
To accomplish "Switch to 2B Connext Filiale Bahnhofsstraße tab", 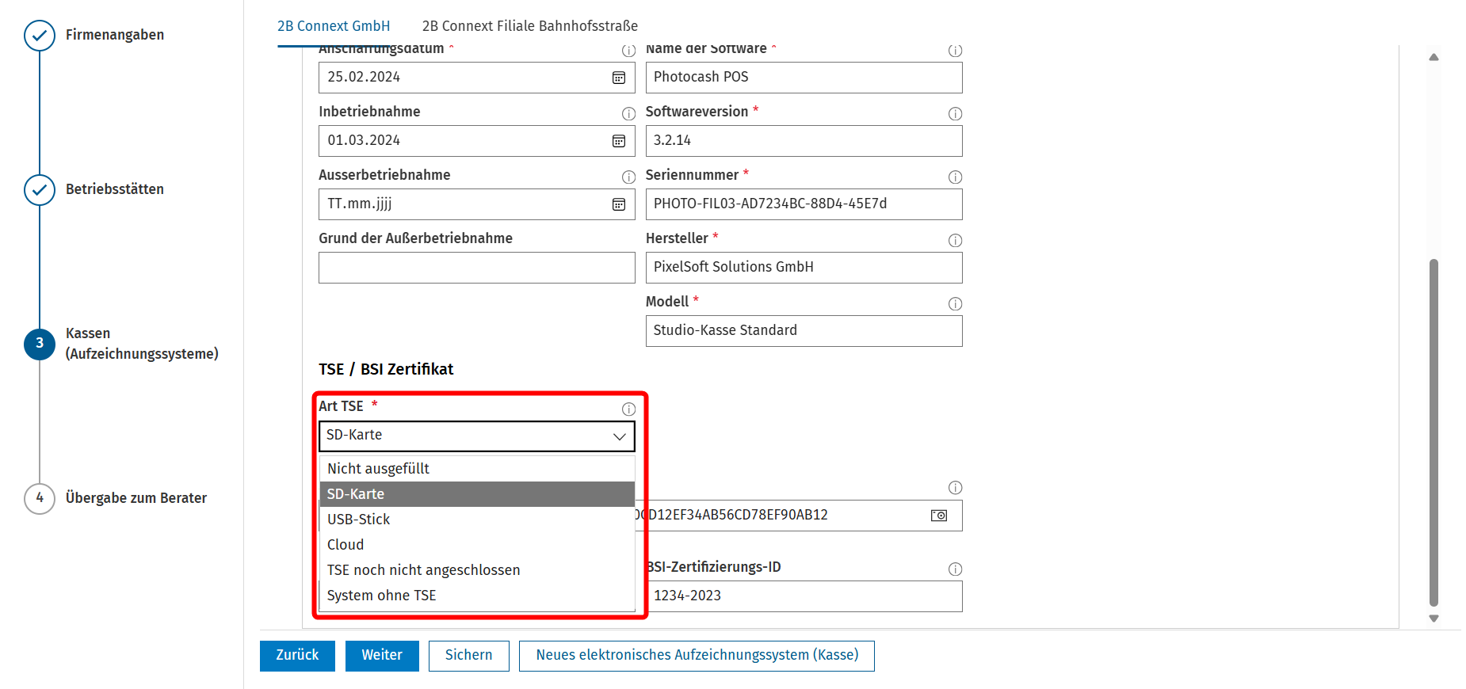I will coord(529,26).
